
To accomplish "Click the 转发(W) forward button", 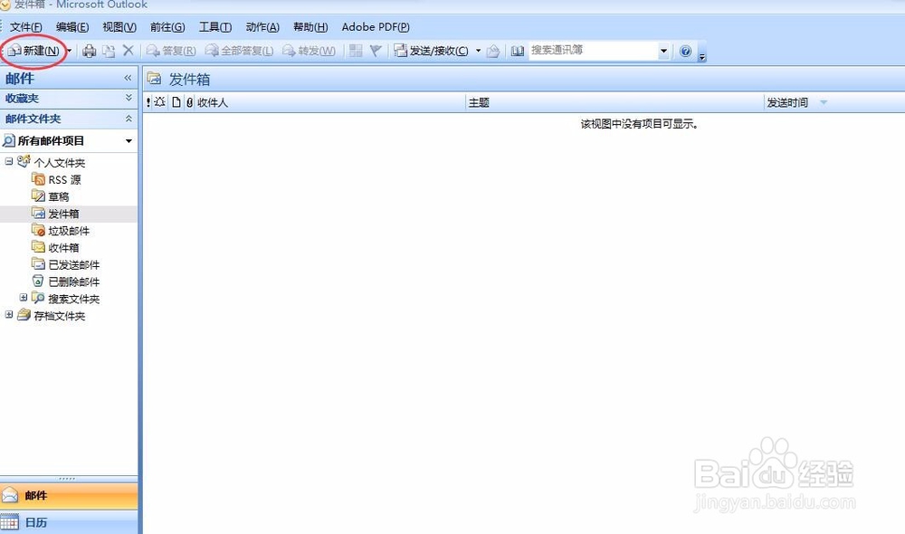I will coord(309,51).
